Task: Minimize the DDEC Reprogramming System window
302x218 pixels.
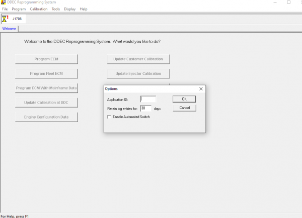Action: coord(275,3)
